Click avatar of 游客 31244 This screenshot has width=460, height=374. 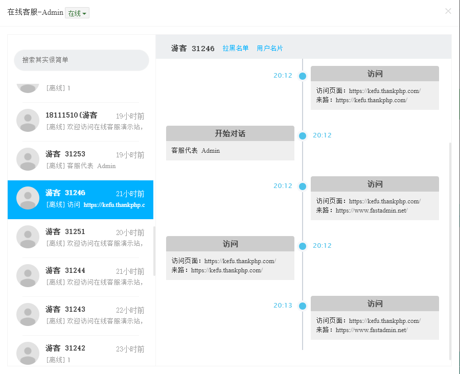tap(28, 275)
